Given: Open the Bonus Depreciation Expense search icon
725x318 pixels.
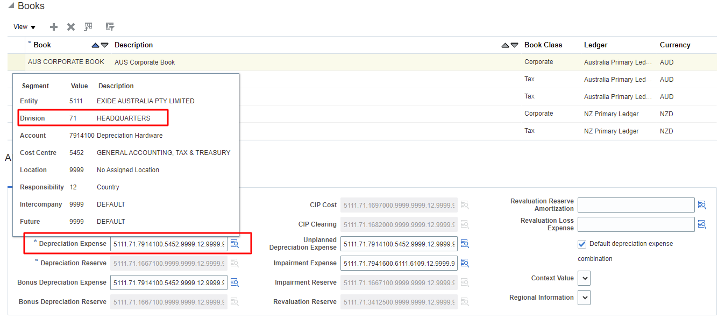Looking at the screenshot, I should coord(234,282).
